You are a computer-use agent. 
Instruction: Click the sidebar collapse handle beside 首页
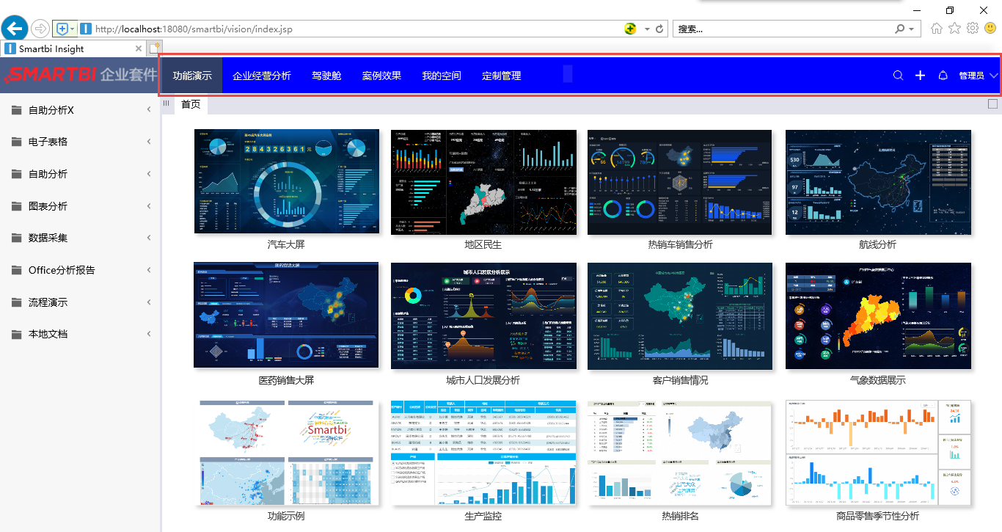[166, 103]
